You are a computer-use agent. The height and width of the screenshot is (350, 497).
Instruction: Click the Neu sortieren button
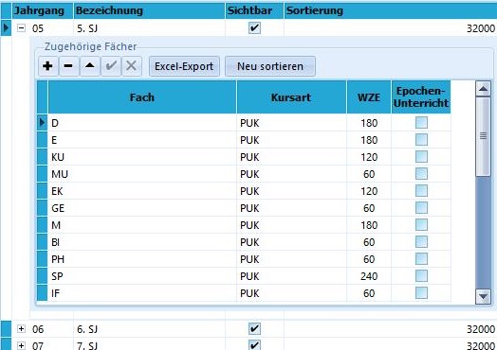coord(270,66)
